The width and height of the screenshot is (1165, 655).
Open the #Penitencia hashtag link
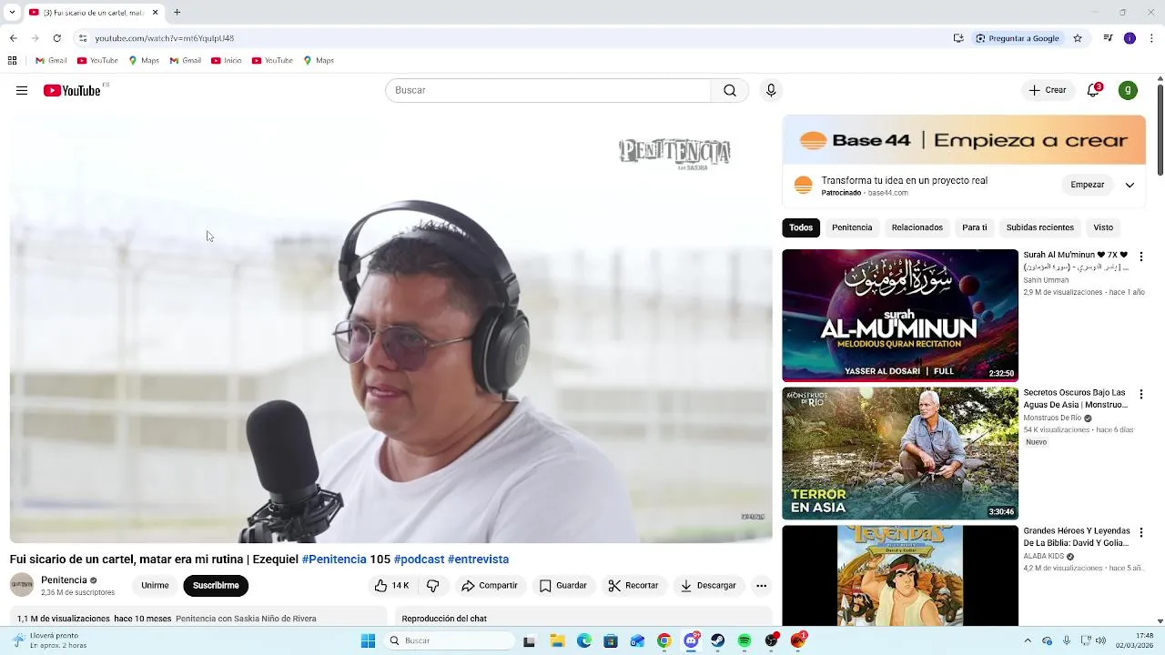pyautogui.click(x=334, y=559)
